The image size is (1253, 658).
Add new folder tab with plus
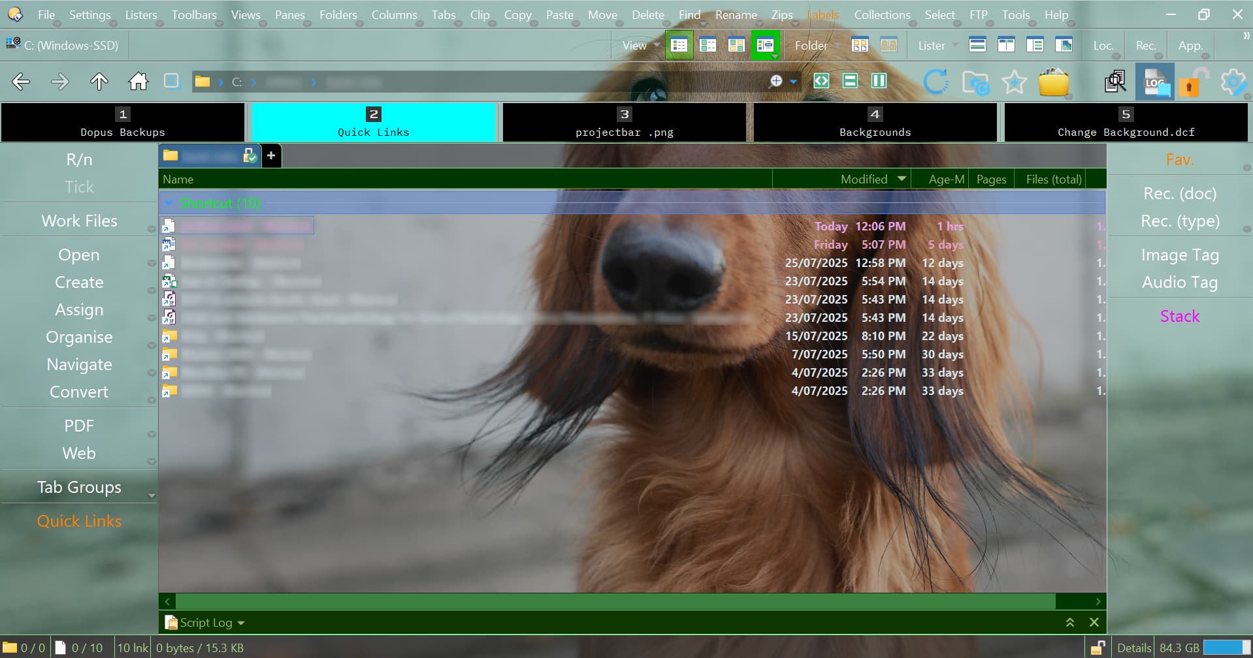tap(271, 155)
